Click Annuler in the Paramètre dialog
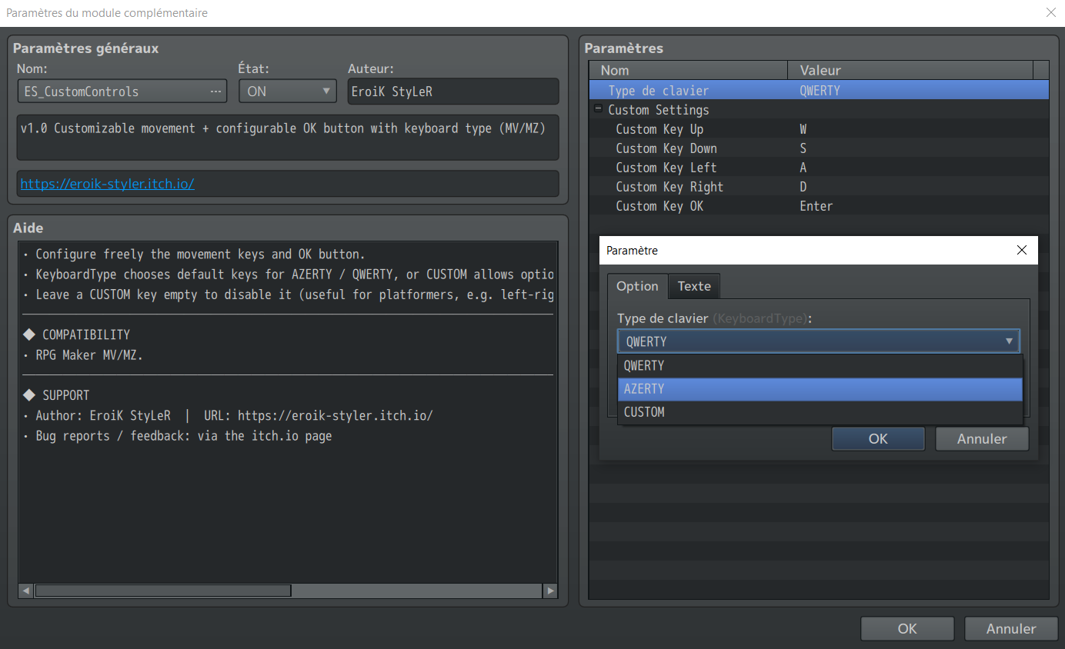This screenshot has width=1065, height=649. (x=982, y=438)
